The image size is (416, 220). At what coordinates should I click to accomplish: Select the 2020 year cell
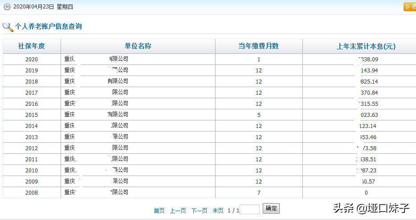point(32,60)
